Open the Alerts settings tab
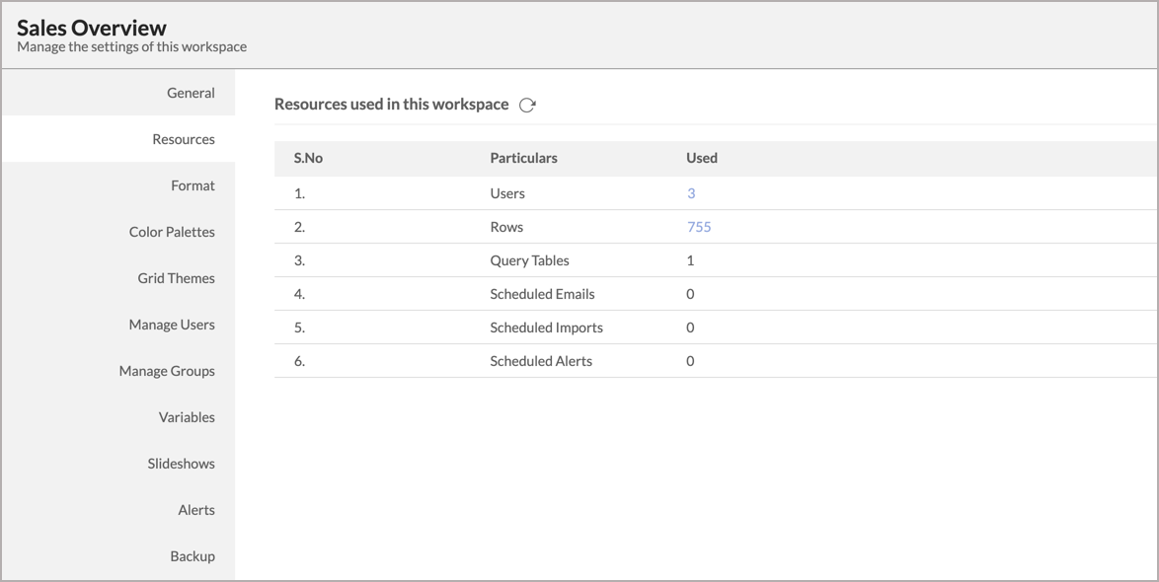Viewport: 1159px width, 582px height. 195,510
